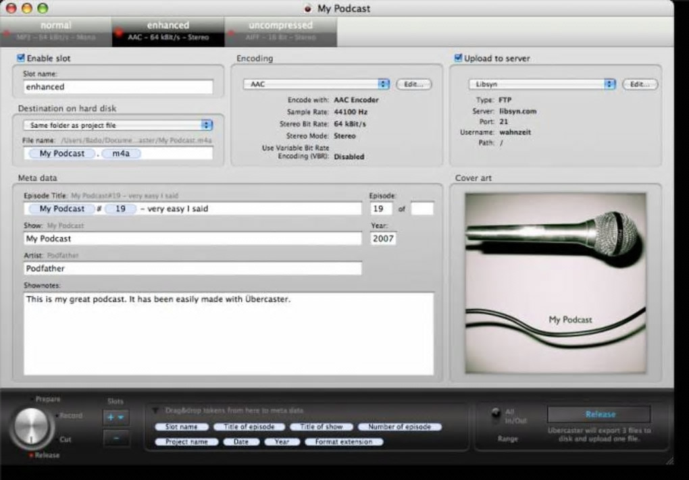Click the Number of episode token

click(399, 427)
